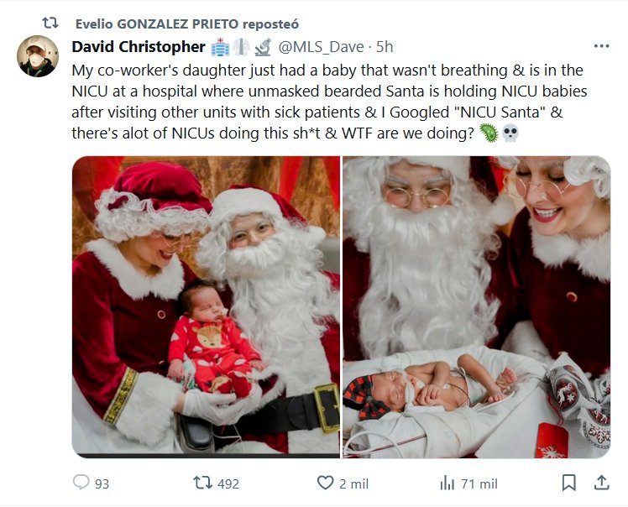The image size is (628, 507).
Task: Open the three-dot more options menu
Action: (601, 46)
